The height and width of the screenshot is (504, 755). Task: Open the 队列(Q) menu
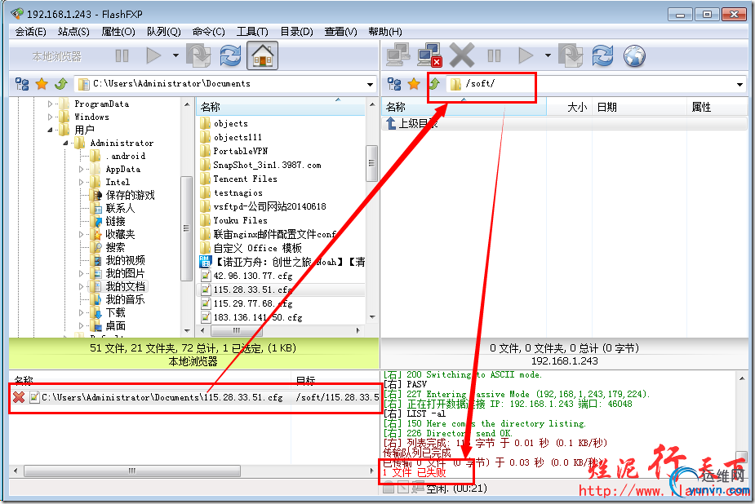click(164, 32)
